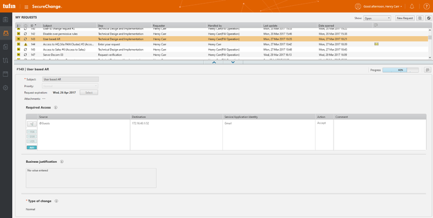The image size is (433, 218).
Task: Click the envelope icon in row 144
Action: pos(376,44)
